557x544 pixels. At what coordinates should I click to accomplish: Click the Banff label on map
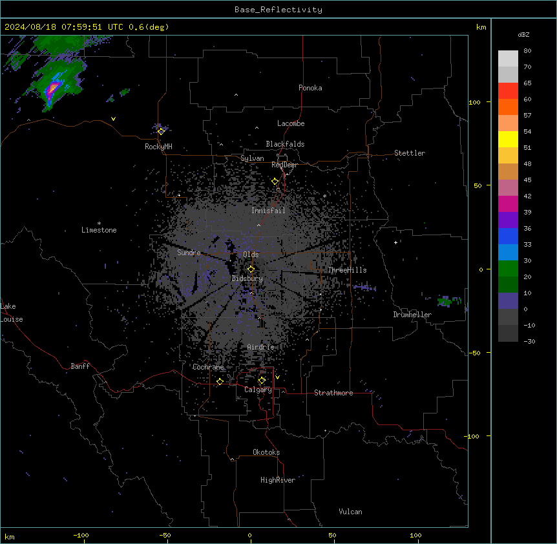tap(80, 366)
